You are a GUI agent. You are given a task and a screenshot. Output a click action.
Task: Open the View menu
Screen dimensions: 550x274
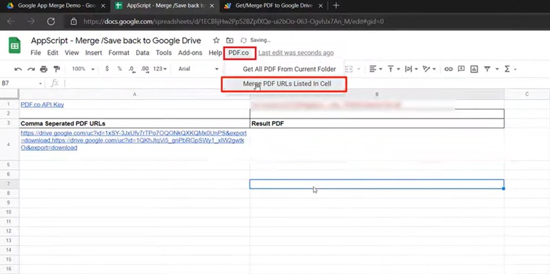(x=72, y=53)
